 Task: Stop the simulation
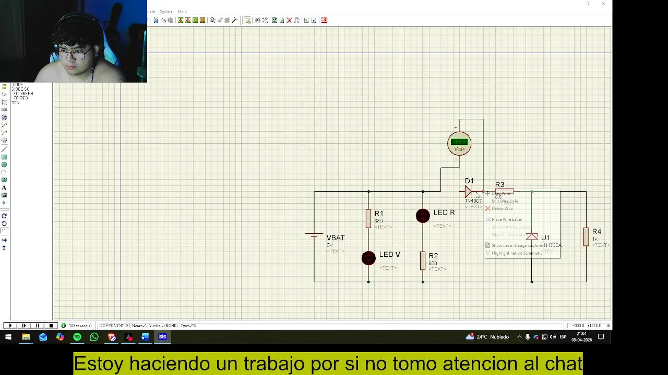pos(51,326)
